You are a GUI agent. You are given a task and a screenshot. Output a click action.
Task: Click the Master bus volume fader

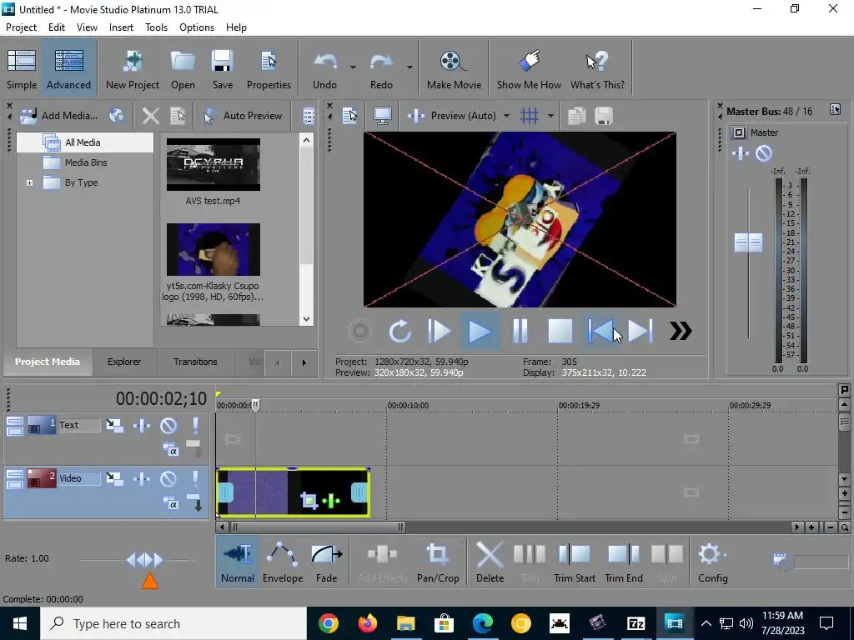click(x=748, y=242)
